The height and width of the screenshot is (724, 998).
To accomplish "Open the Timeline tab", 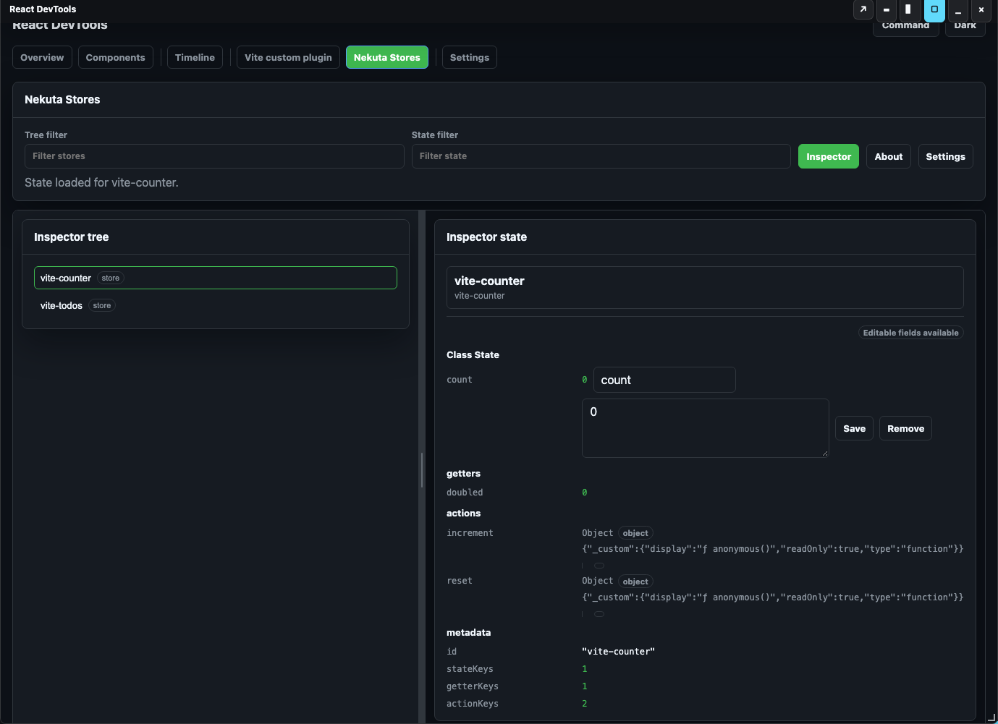I will tap(195, 57).
